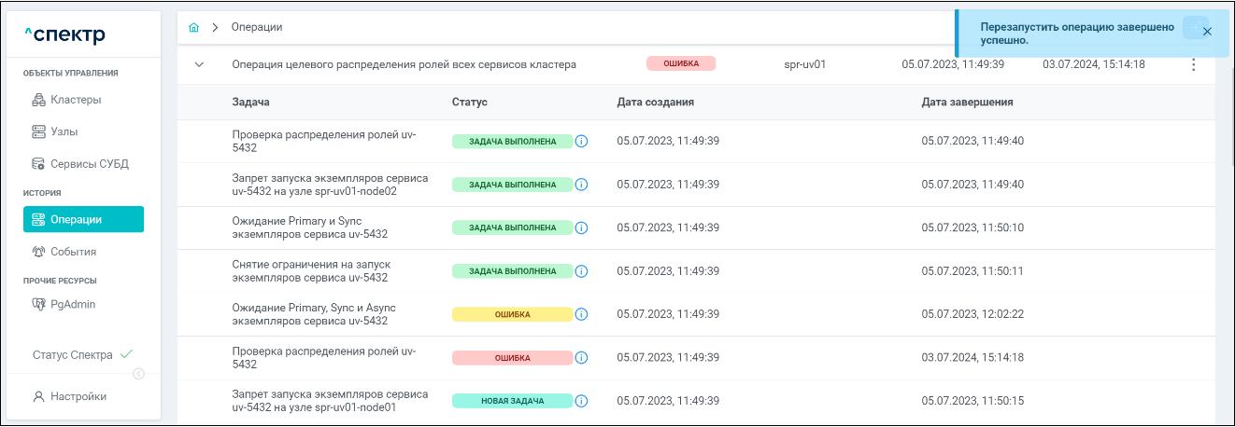Screen dimensions: 1235x427
Task: Open Сервисы СУБД from the sidebar
Action: coord(89,164)
